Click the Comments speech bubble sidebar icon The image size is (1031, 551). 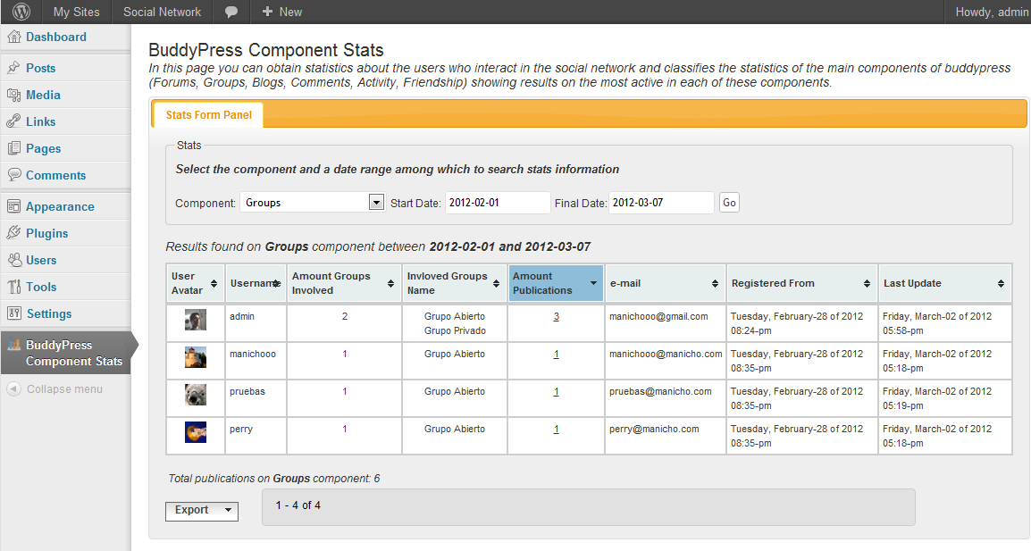click(x=13, y=175)
